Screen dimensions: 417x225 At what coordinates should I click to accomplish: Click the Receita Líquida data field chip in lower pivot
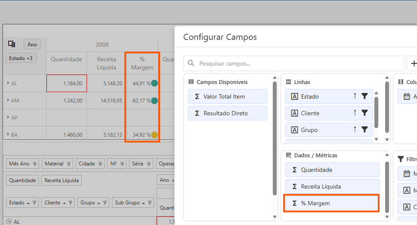click(x=62, y=180)
